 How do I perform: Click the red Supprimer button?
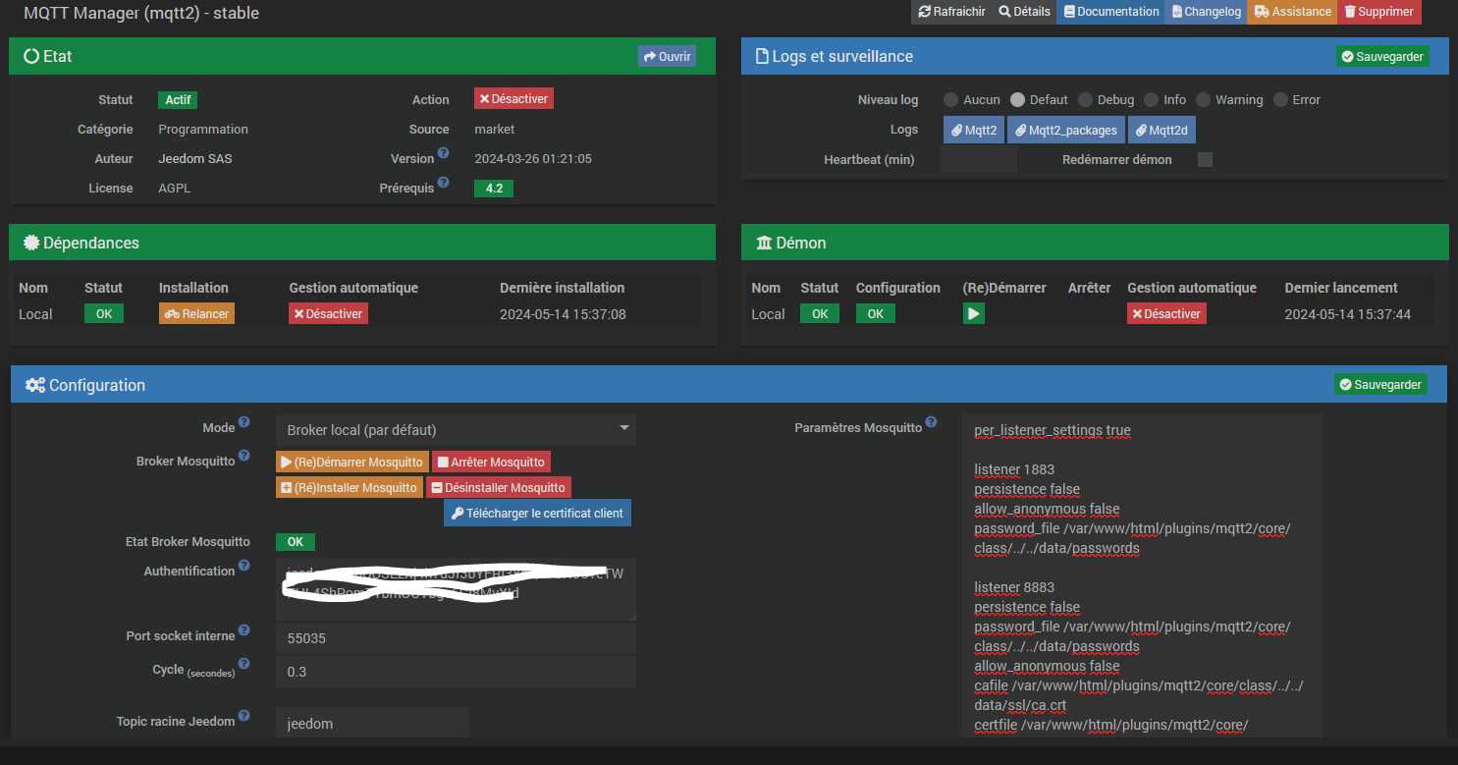(x=1378, y=12)
